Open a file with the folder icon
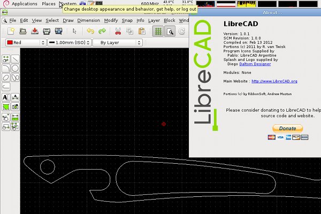Viewport: 321px width, 214px height. (x=22, y=32)
